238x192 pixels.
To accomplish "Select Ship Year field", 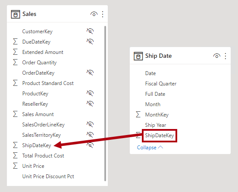I will (x=156, y=125).
